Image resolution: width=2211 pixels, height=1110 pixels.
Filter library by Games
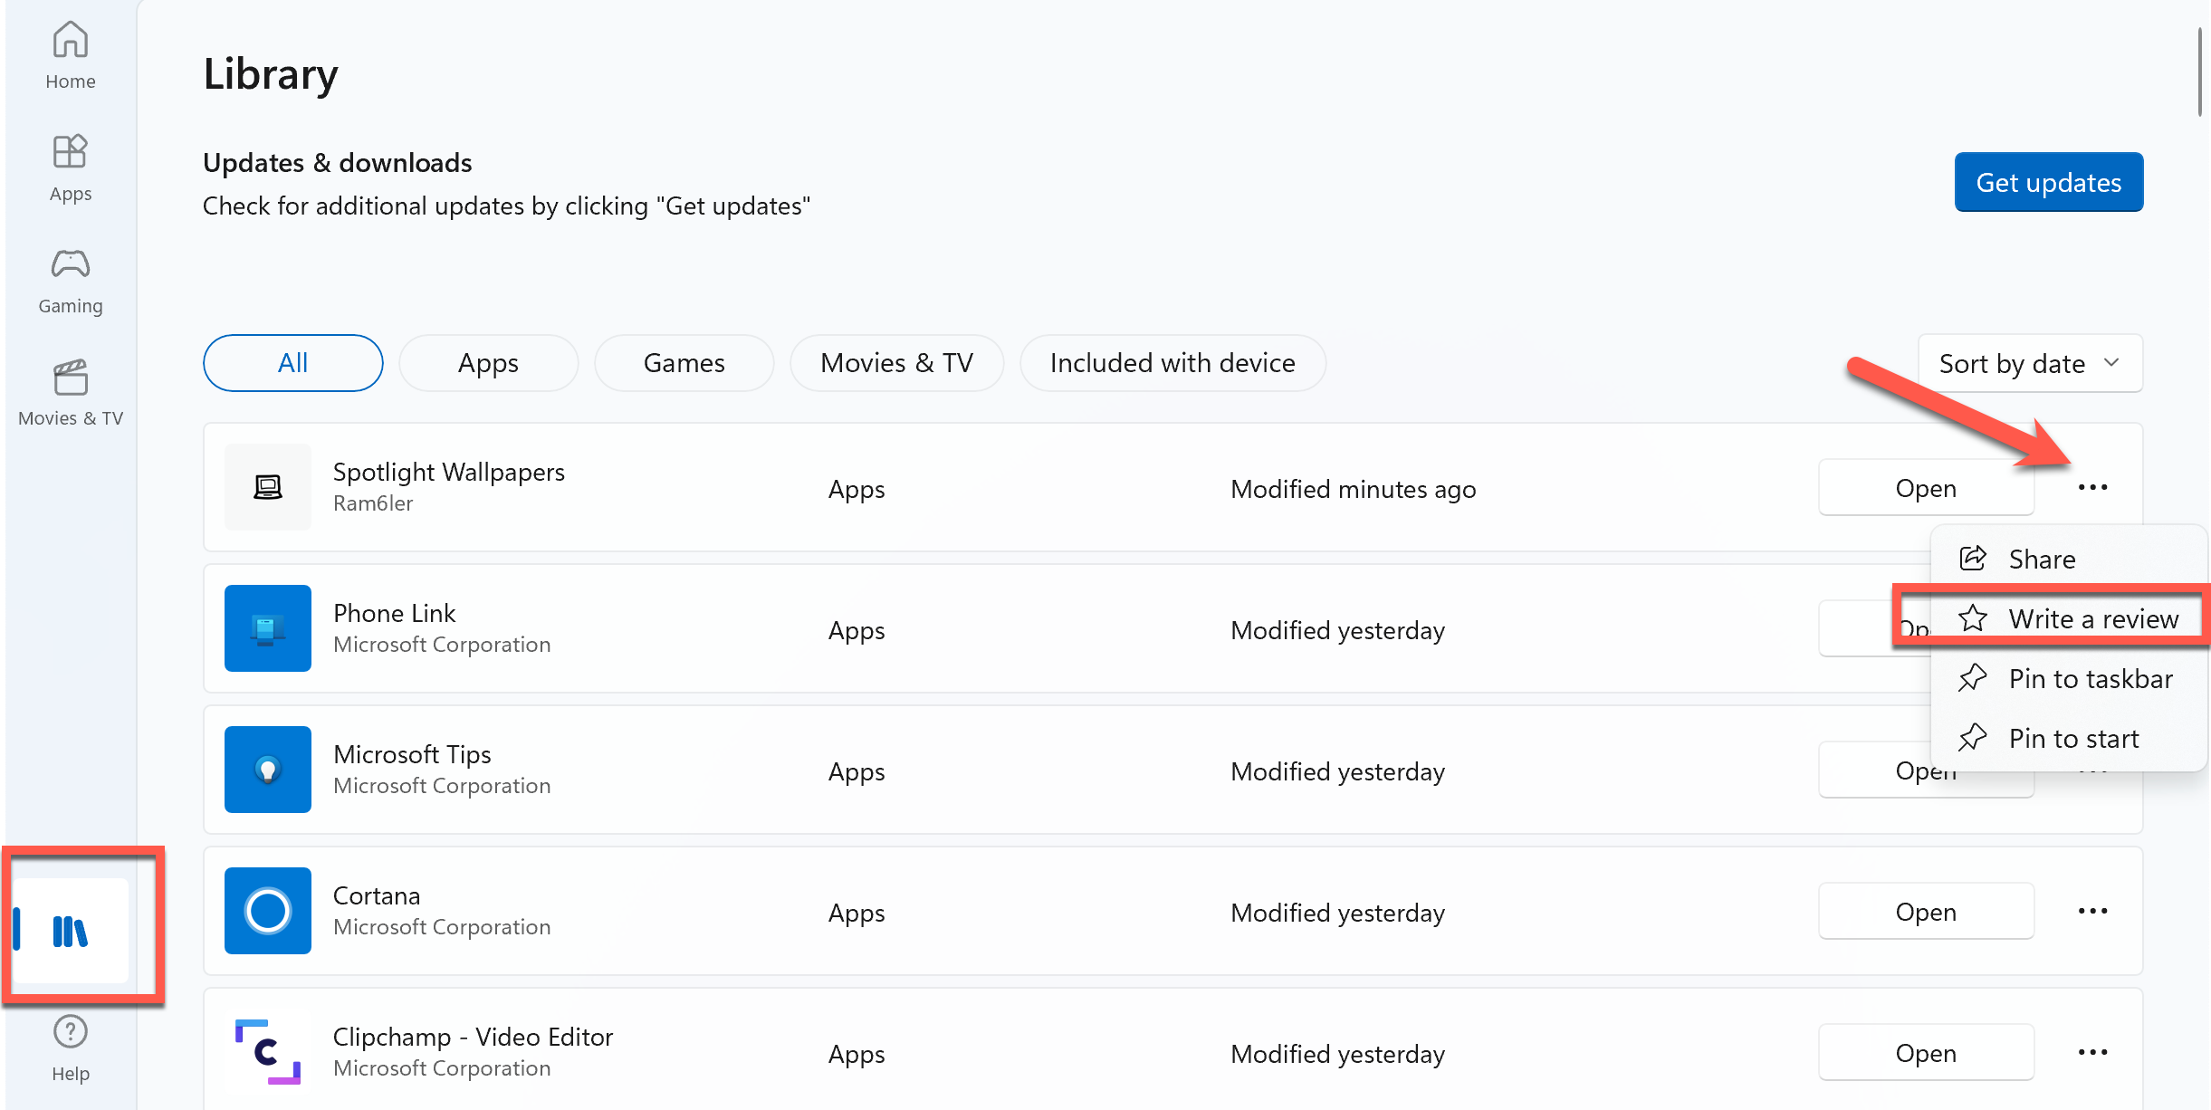click(684, 363)
